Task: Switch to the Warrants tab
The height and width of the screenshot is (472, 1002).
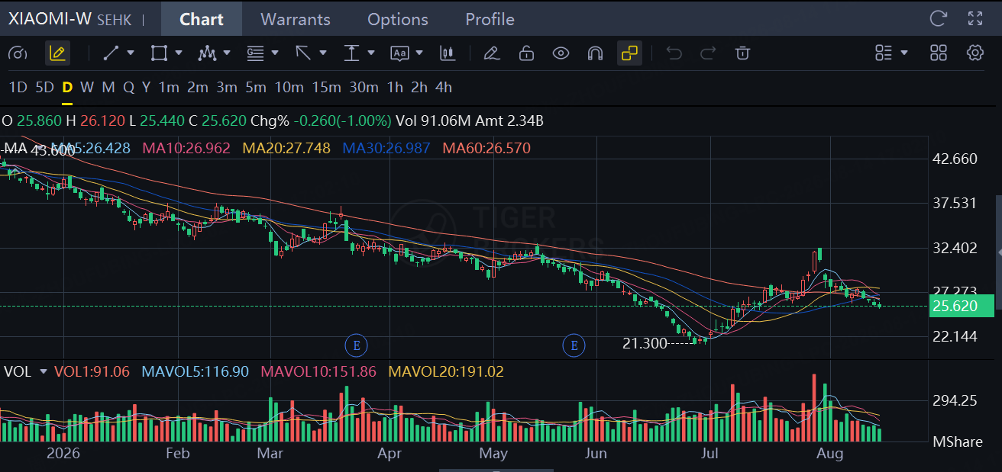Action: [296, 19]
